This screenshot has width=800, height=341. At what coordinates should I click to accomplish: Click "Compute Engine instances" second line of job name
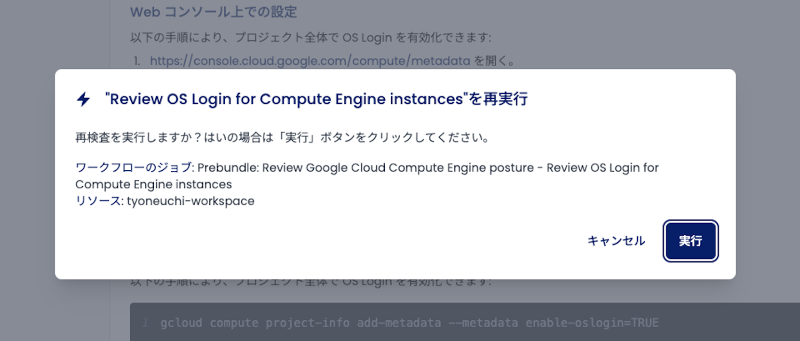(153, 184)
